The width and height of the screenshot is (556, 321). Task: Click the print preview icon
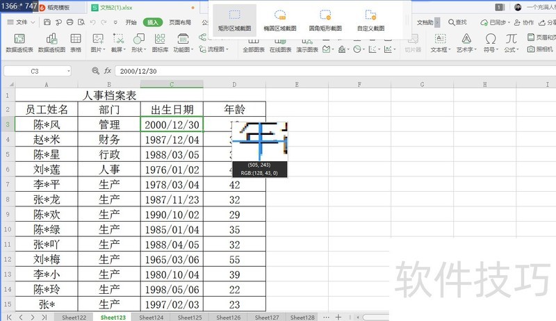point(81,22)
